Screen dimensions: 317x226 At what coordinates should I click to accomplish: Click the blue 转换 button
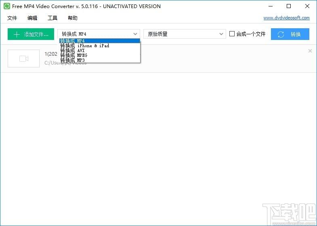(290, 34)
